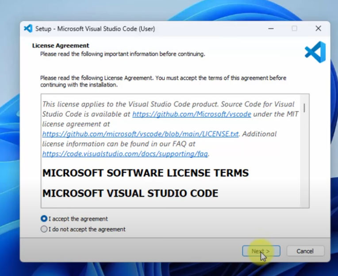This screenshot has width=338, height=276.
Task: Click the VS Code icon in title bar
Action: pos(28,28)
